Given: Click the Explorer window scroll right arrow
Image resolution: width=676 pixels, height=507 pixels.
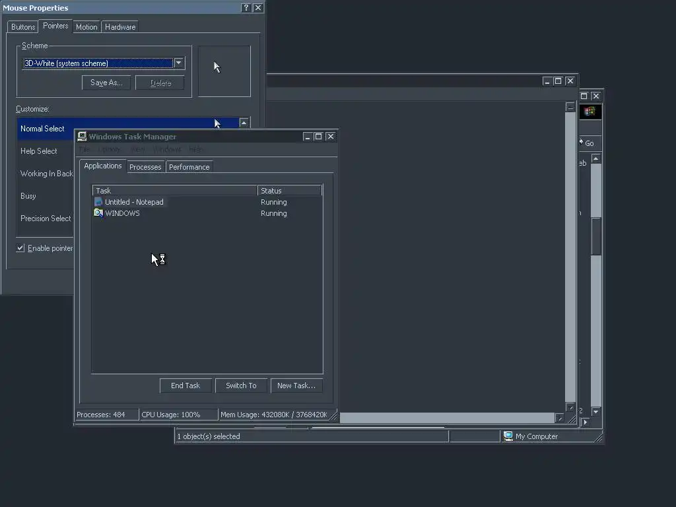Looking at the screenshot, I should click(x=585, y=422).
